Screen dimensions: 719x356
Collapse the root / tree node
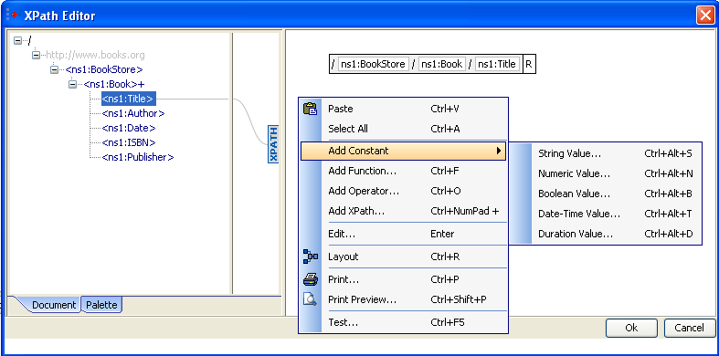(x=18, y=41)
